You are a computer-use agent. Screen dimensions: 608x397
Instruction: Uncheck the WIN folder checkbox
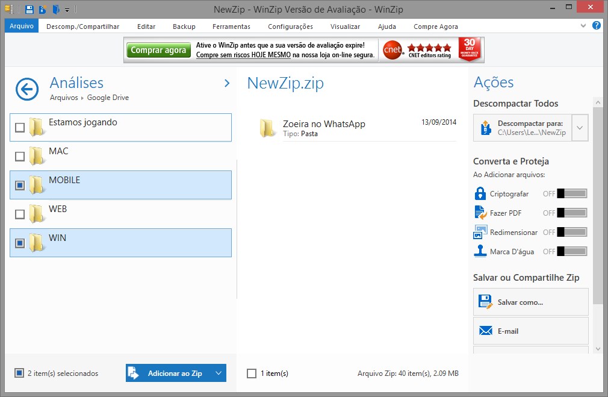pos(20,243)
